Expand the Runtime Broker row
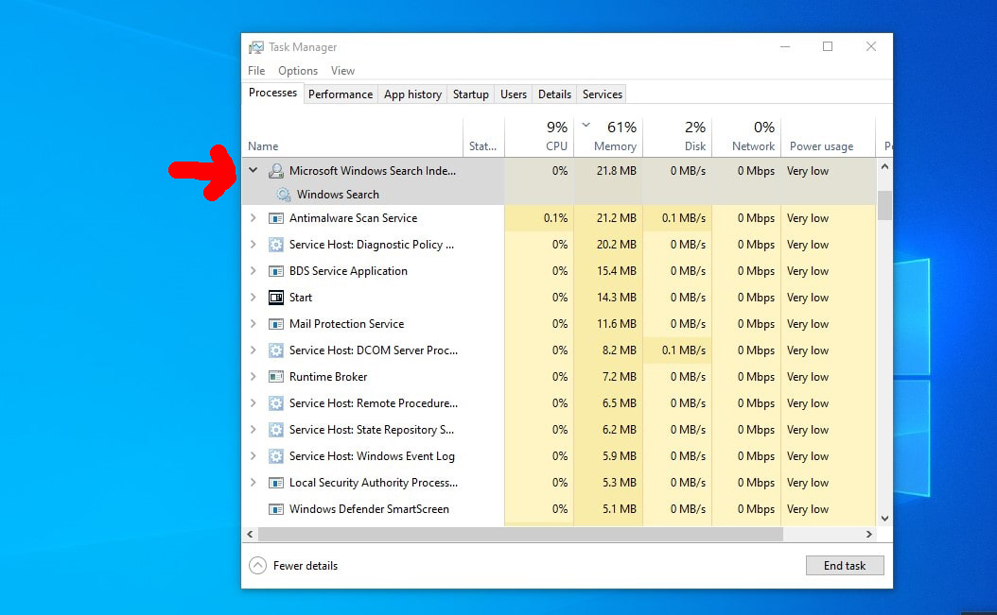The image size is (997, 615). [x=254, y=377]
